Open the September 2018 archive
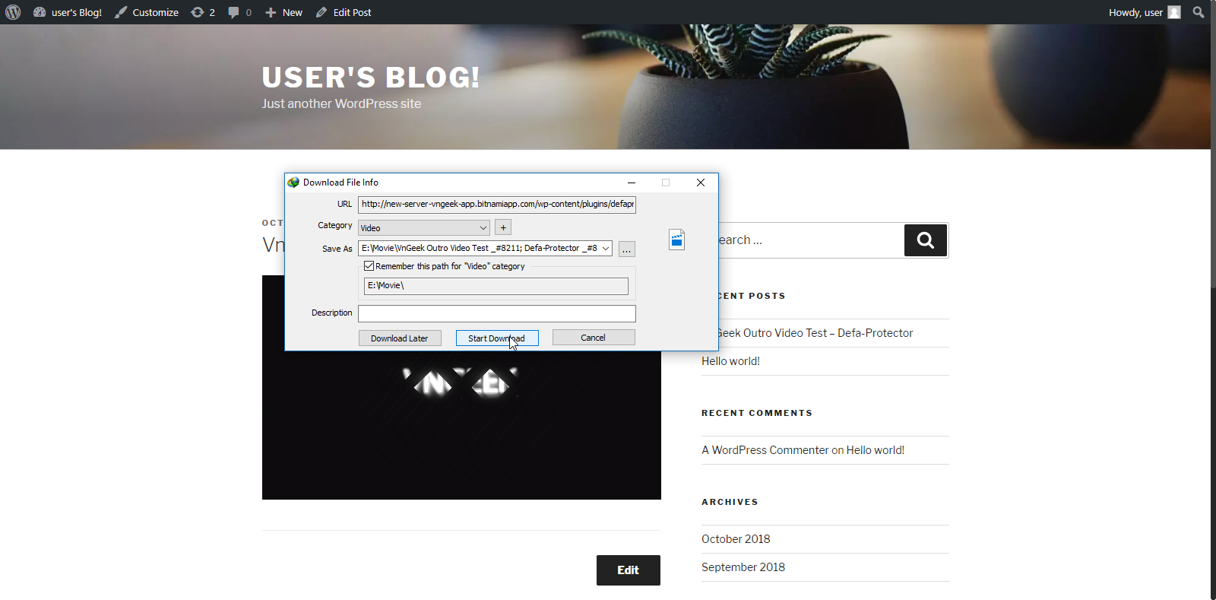This screenshot has width=1216, height=600. click(743, 567)
